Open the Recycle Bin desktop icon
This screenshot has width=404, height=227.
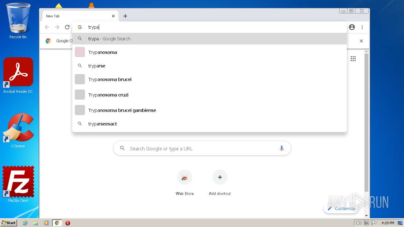click(x=18, y=21)
